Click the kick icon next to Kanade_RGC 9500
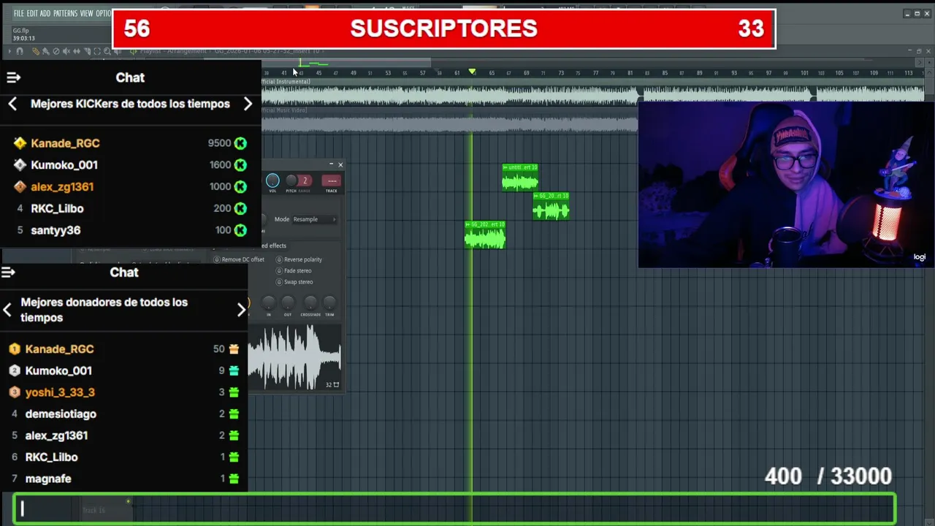This screenshot has width=935, height=526. pos(240,143)
